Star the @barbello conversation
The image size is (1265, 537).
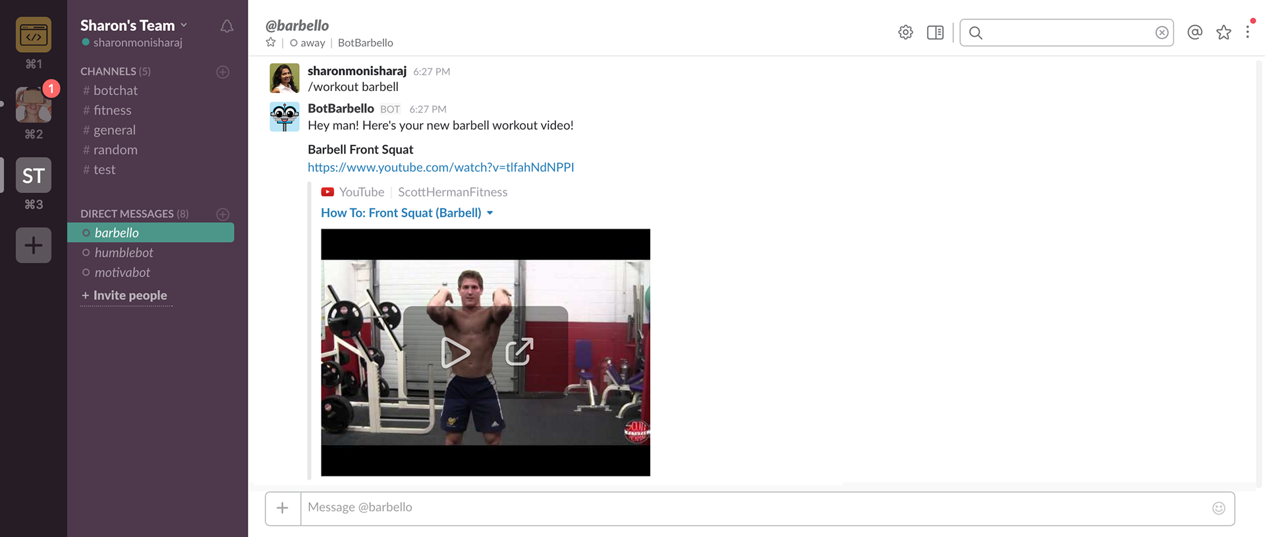271,42
